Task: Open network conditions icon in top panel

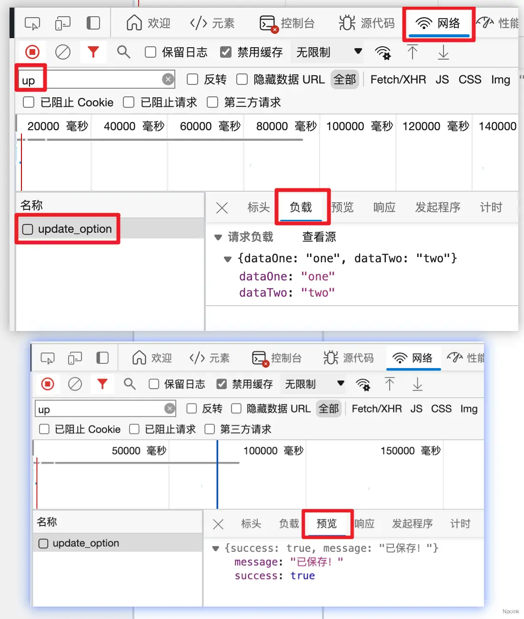Action: tap(383, 52)
